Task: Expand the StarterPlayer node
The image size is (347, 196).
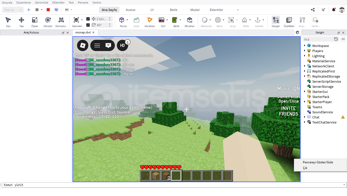Action: coord(305,102)
